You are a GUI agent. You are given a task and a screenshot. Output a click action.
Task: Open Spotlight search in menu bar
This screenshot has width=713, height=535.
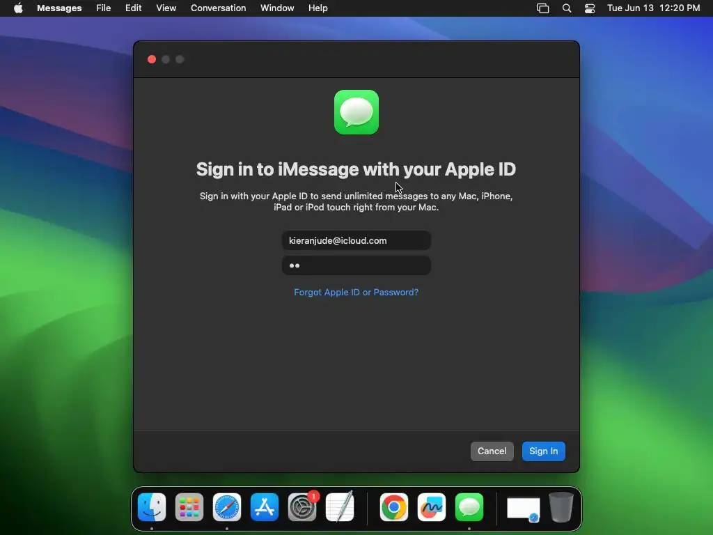tap(567, 8)
